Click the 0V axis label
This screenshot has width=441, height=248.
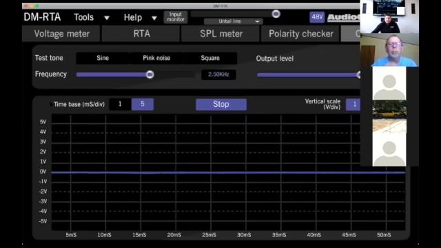[x=43, y=172]
